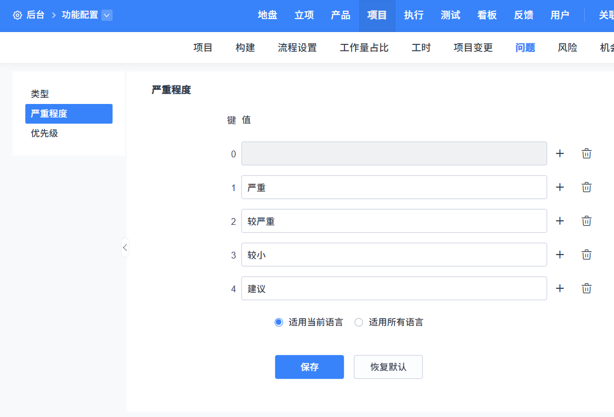Click the 较小 value input field

tap(393, 255)
